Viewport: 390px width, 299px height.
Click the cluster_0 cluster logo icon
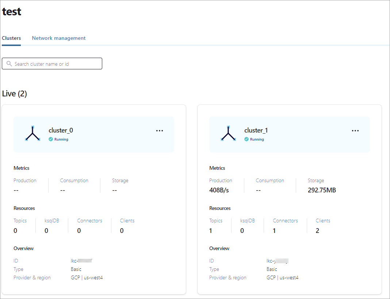(x=32, y=134)
